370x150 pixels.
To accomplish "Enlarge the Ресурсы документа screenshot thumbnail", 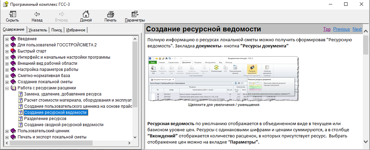I will [x=223, y=79].
